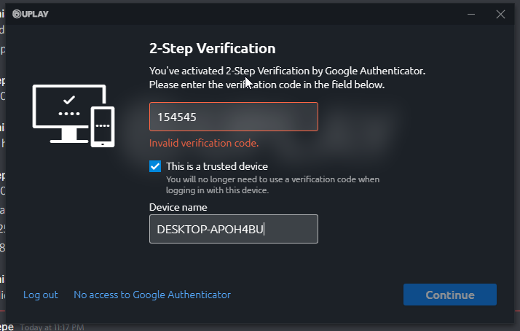Click the "Invalid verification code" error message
This screenshot has height=331, width=520.
point(204,143)
